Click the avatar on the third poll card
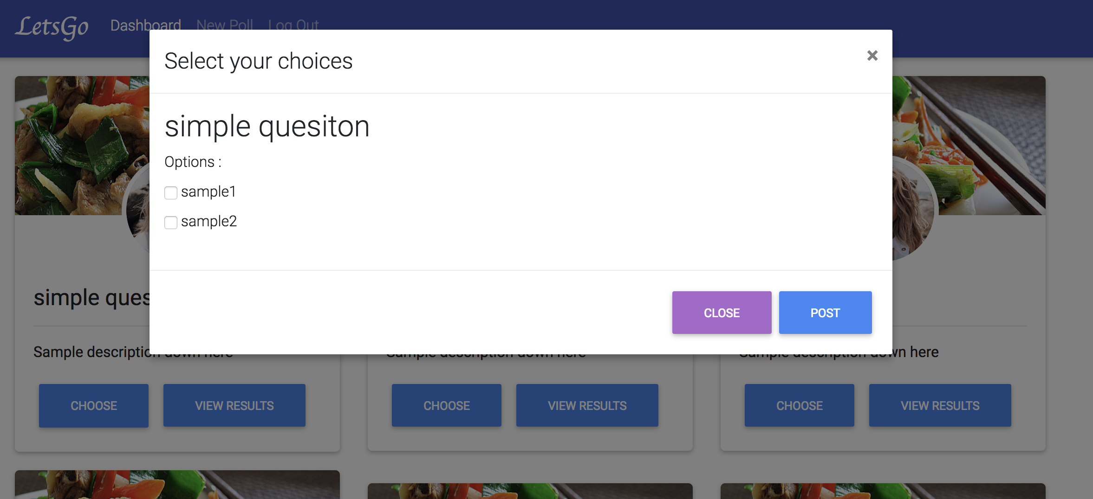This screenshot has height=499, width=1093. click(913, 209)
